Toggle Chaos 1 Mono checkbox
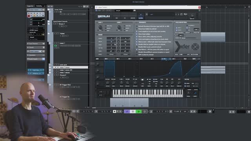251x141 pixels. [x=105, y=28]
